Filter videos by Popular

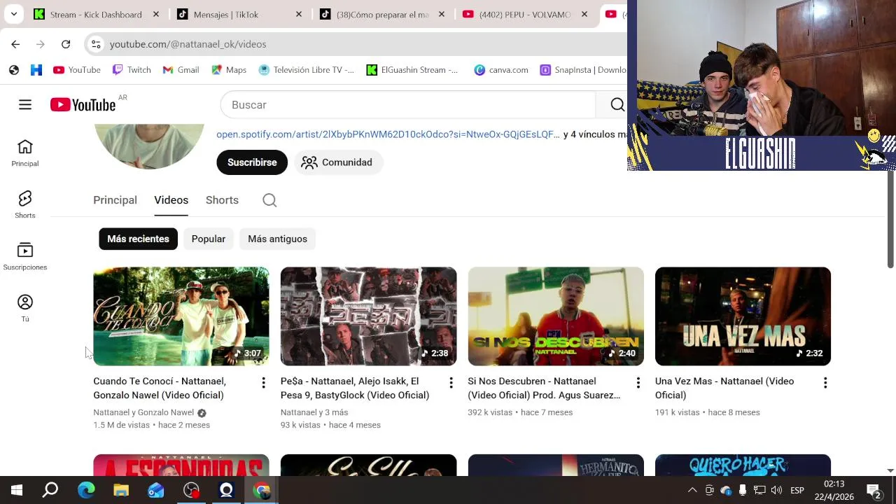pyautogui.click(x=209, y=239)
